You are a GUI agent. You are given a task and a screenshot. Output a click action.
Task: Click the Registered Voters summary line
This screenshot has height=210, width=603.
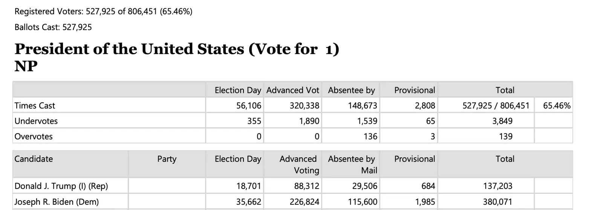103,12
